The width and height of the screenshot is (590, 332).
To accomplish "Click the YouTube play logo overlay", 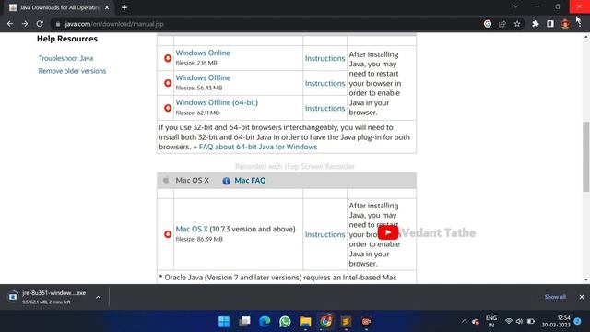I will pos(388,232).
